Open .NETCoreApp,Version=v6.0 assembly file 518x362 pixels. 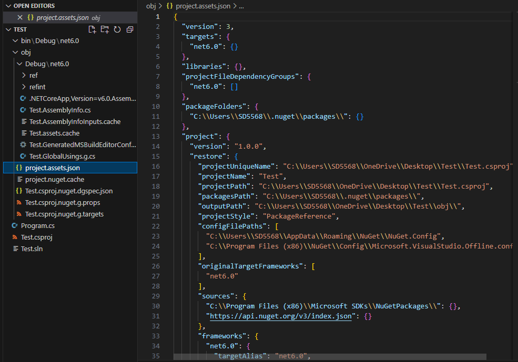[70, 98]
